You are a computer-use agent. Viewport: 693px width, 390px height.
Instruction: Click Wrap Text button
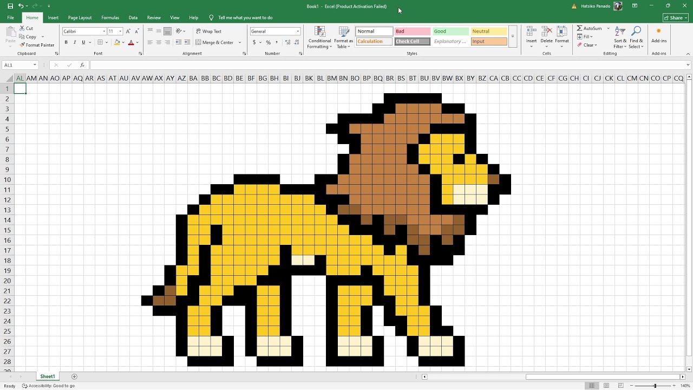(x=208, y=31)
